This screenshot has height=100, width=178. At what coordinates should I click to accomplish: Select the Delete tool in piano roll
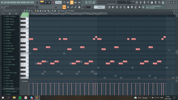pyautogui.click(x=43, y=11)
